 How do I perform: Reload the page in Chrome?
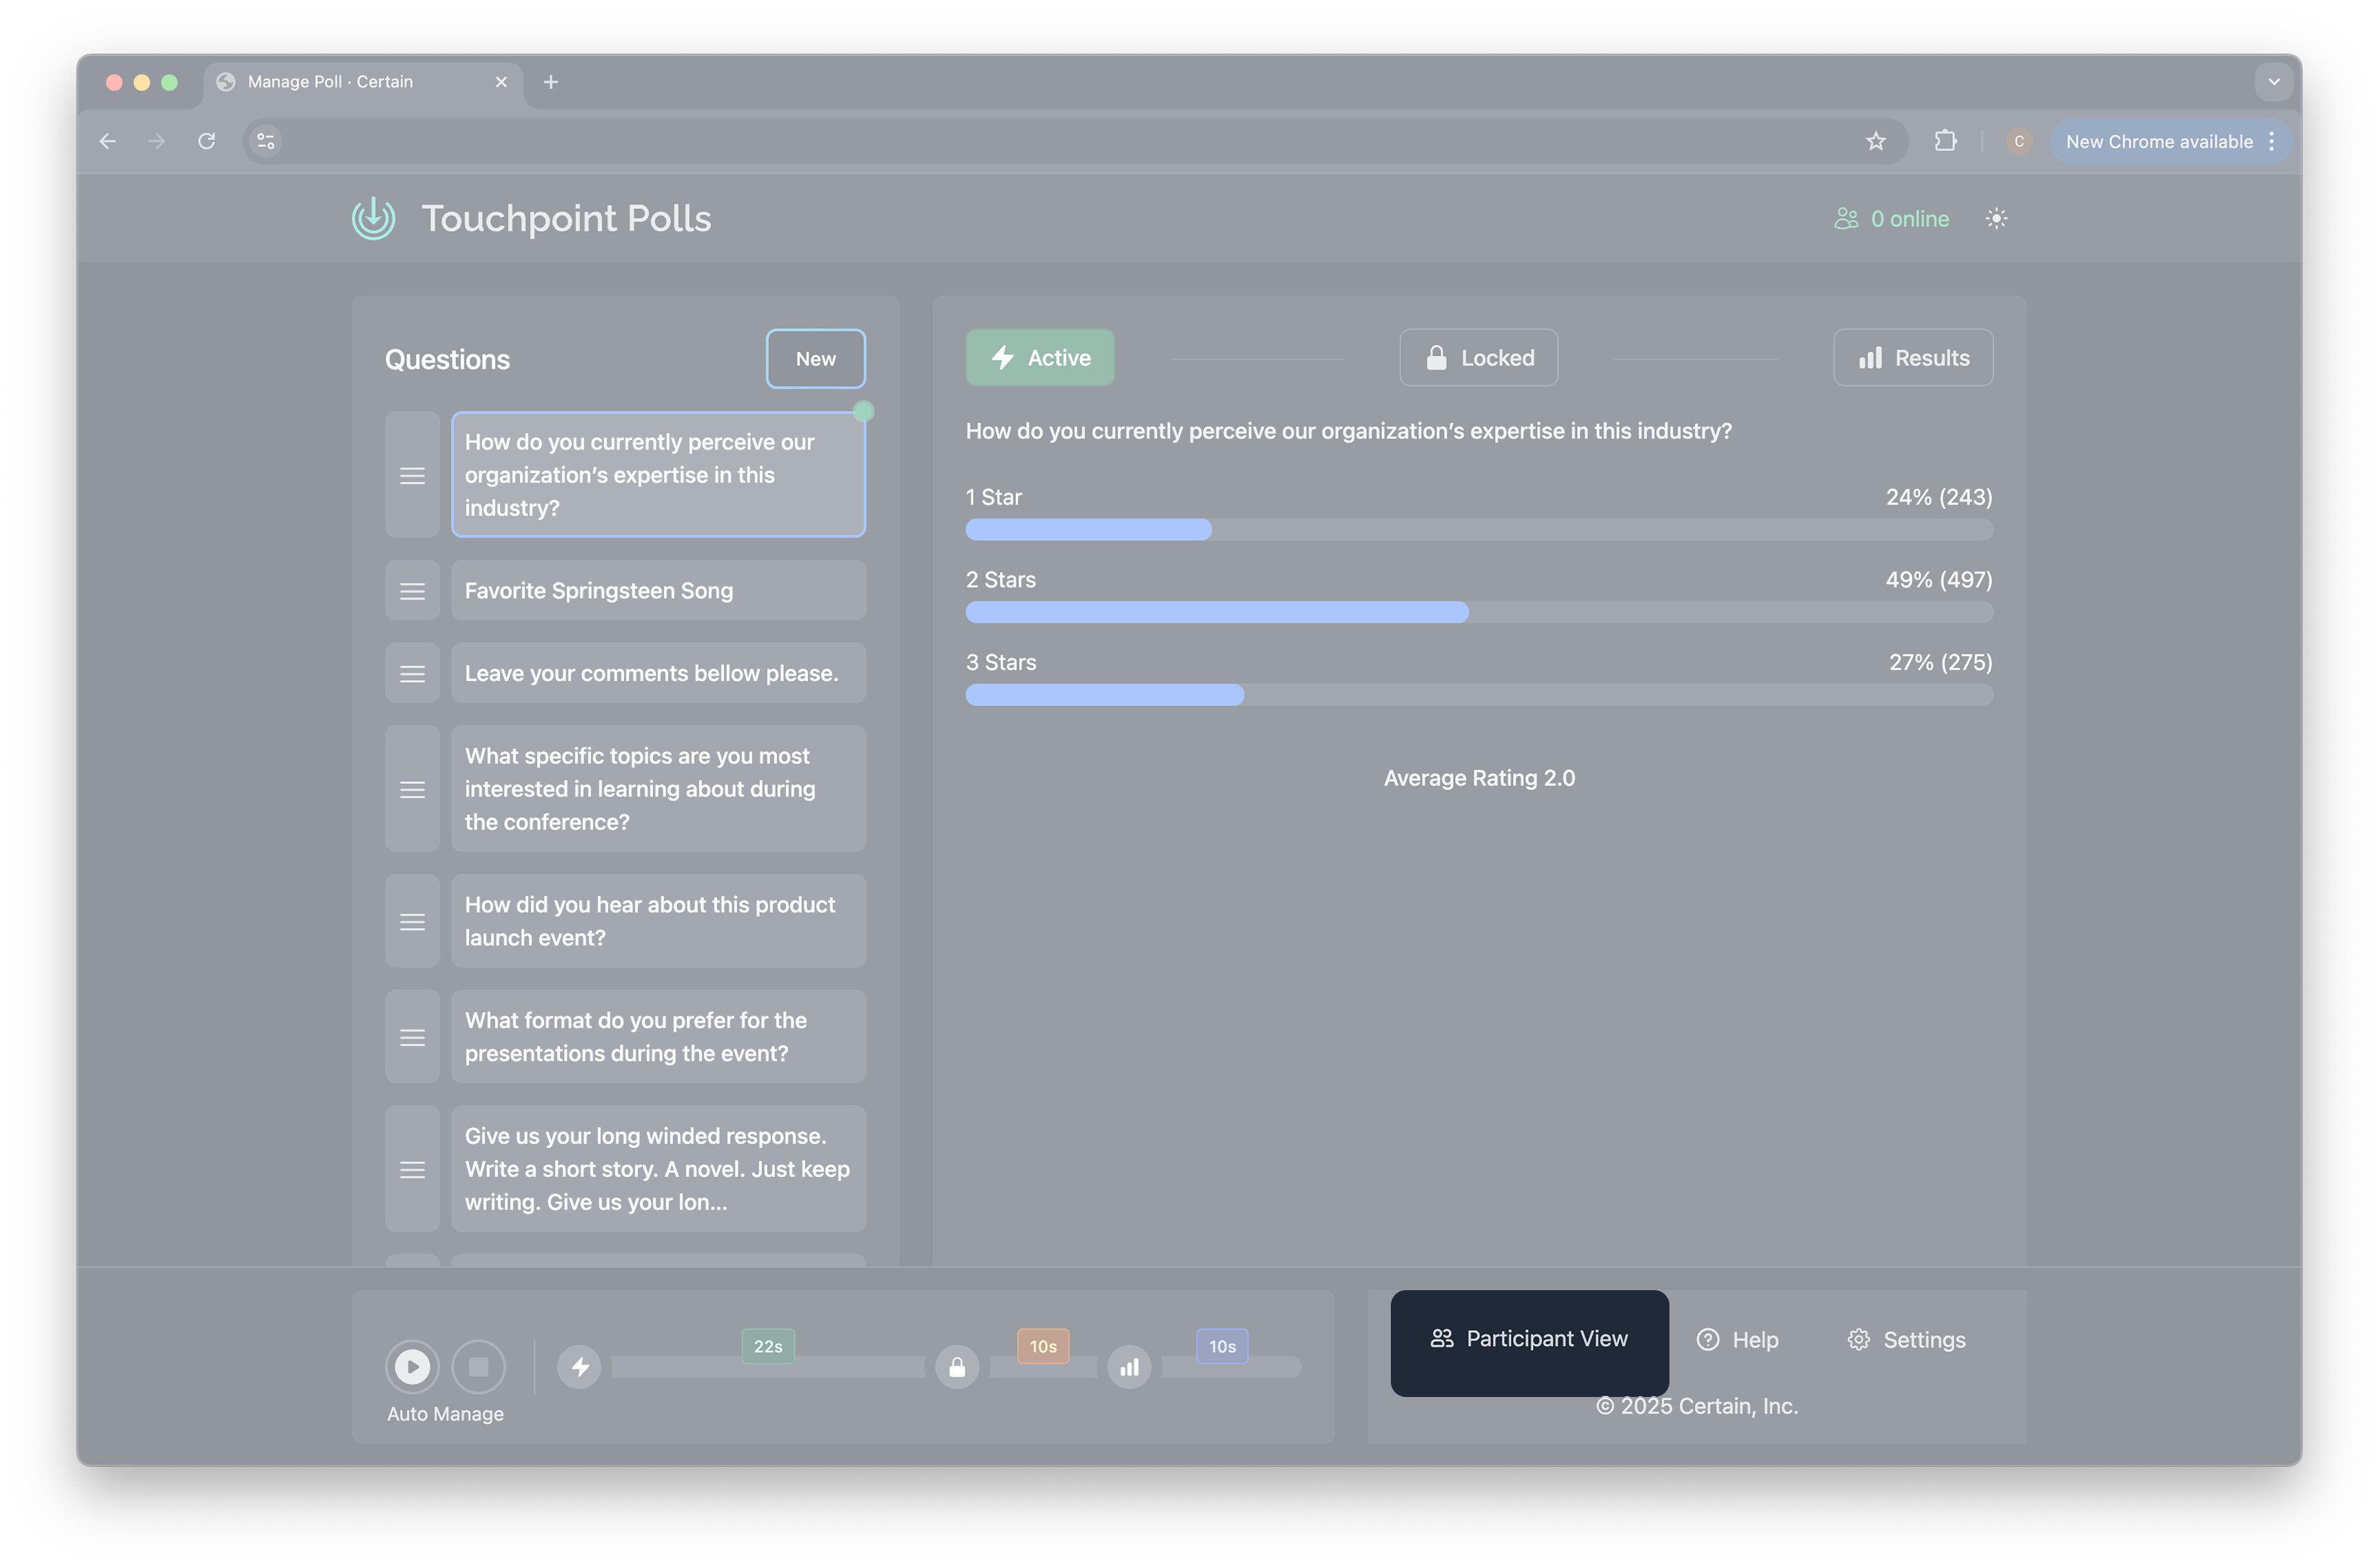pyautogui.click(x=207, y=141)
